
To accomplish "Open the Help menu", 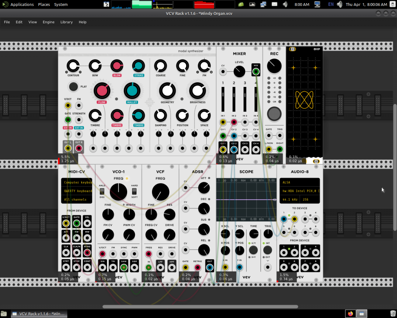I will [83, 22].
